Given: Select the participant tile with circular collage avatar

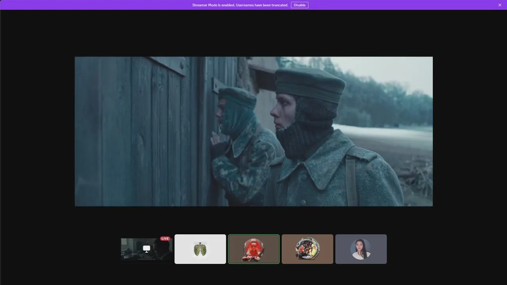Looking at the screenshot, I should pos(307,249).
